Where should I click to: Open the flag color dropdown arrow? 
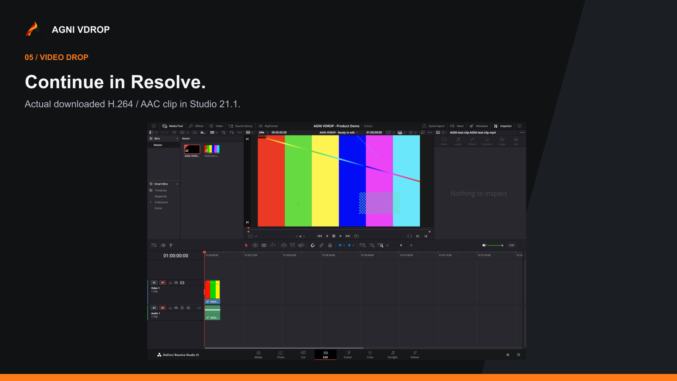click(x=344, y=245)
